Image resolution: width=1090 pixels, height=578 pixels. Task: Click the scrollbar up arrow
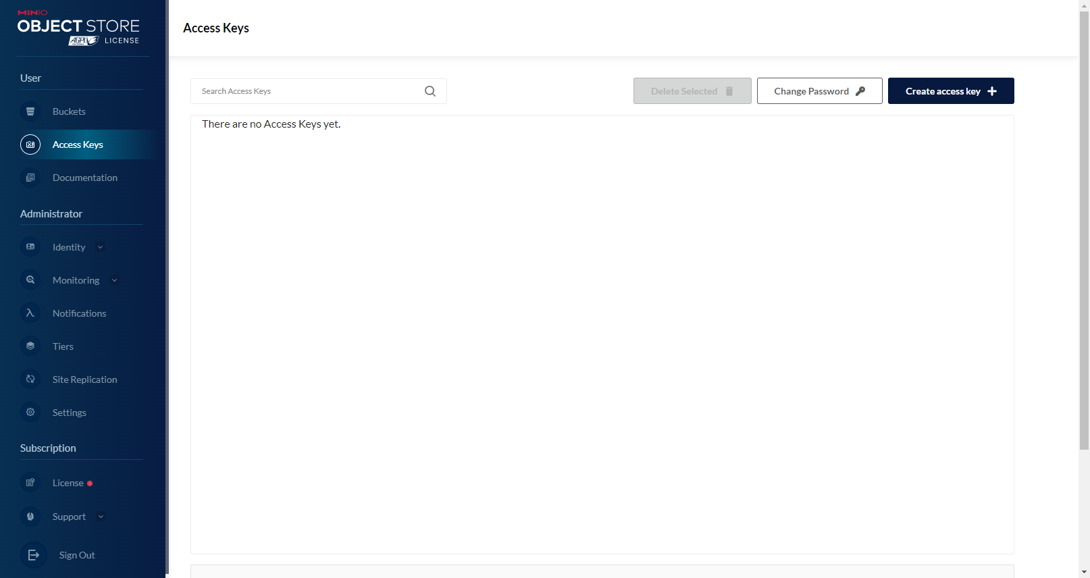[1084, 5]
